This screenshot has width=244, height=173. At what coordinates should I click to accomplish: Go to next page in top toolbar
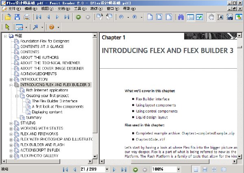[x=57, y=17]
